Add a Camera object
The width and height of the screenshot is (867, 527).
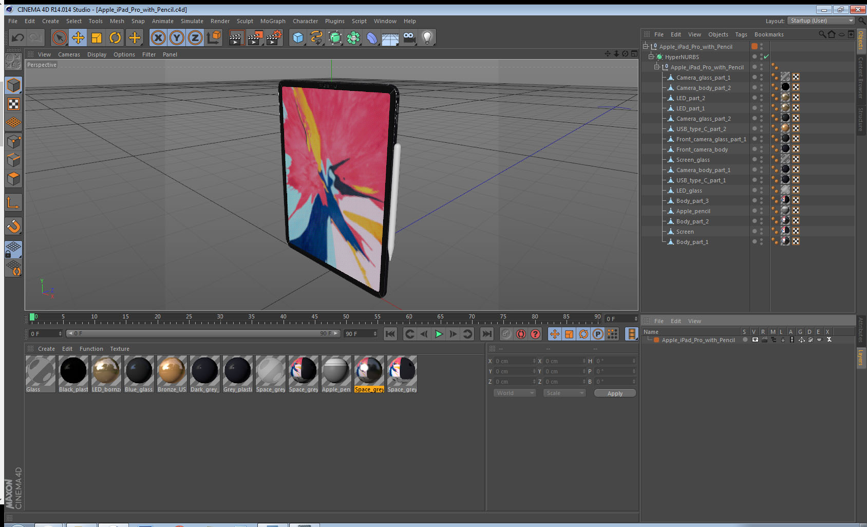(x=409, y=37)
